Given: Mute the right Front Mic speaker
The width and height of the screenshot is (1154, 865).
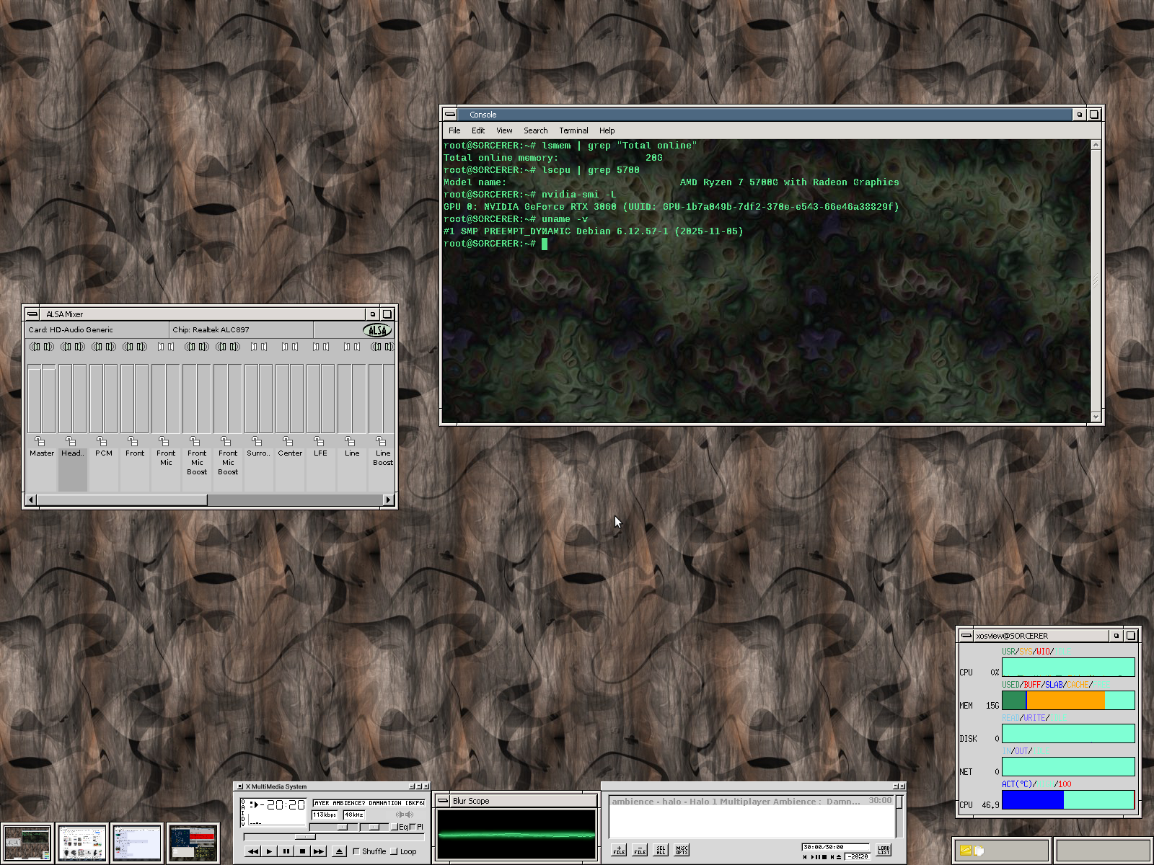Looking at the screenshot, I should click(171, 347).
